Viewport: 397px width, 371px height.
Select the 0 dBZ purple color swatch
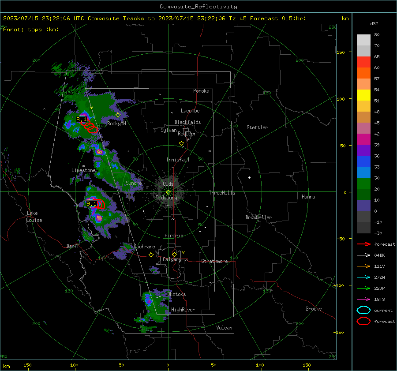[x=363, y=206]
